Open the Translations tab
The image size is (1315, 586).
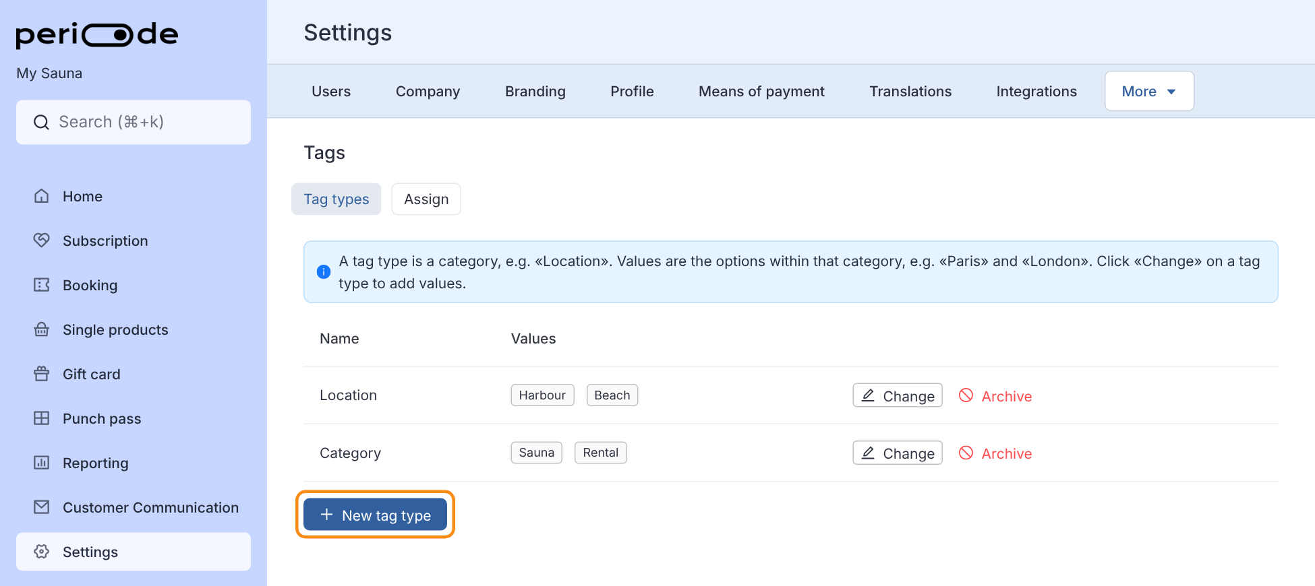pyautogui.click(x=910, y=92)
